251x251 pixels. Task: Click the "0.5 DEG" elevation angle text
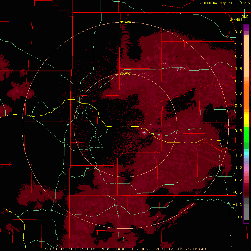(139, 249)
